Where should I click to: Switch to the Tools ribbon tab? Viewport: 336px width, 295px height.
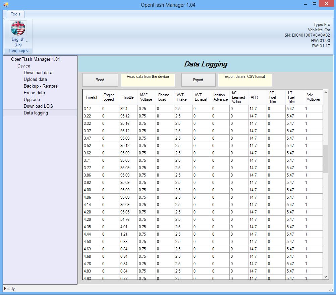(15, 14)
